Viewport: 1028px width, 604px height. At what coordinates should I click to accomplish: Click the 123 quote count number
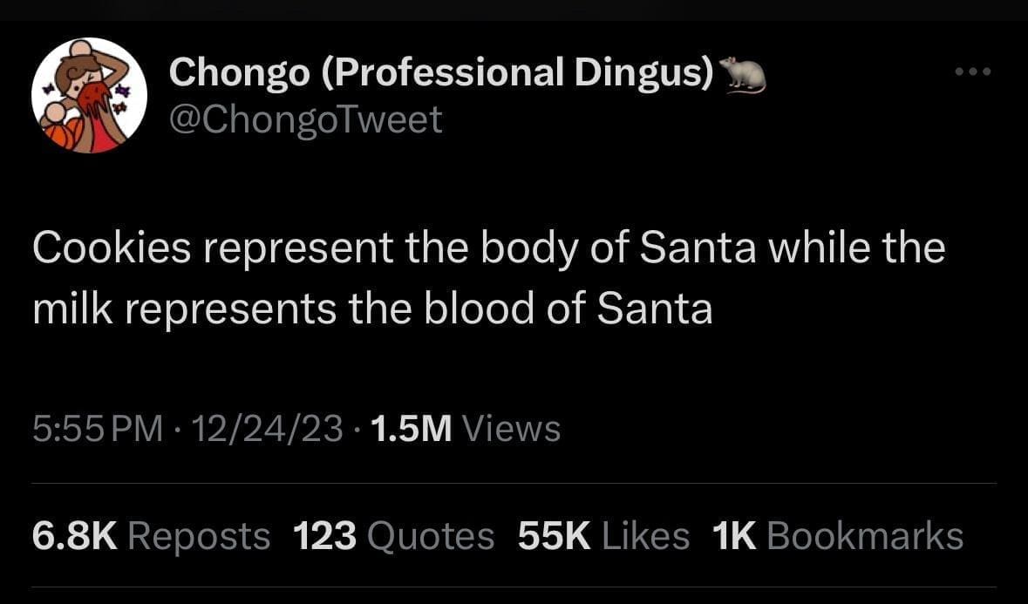pyautogui.click(x=324, y=536)
